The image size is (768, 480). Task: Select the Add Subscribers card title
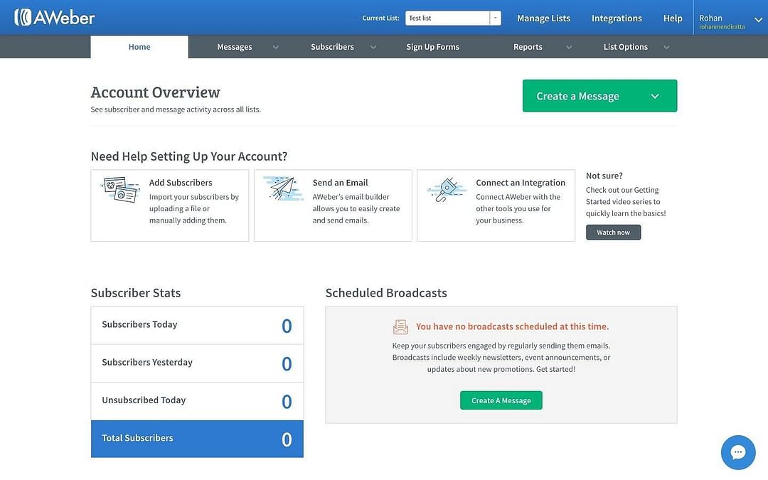181,183
